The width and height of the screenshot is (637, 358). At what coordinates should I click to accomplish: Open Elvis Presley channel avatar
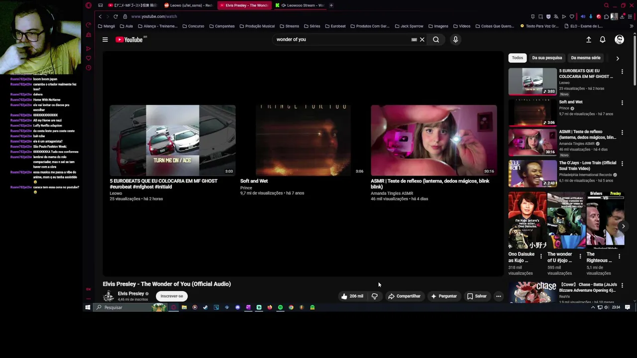point(108,296)
